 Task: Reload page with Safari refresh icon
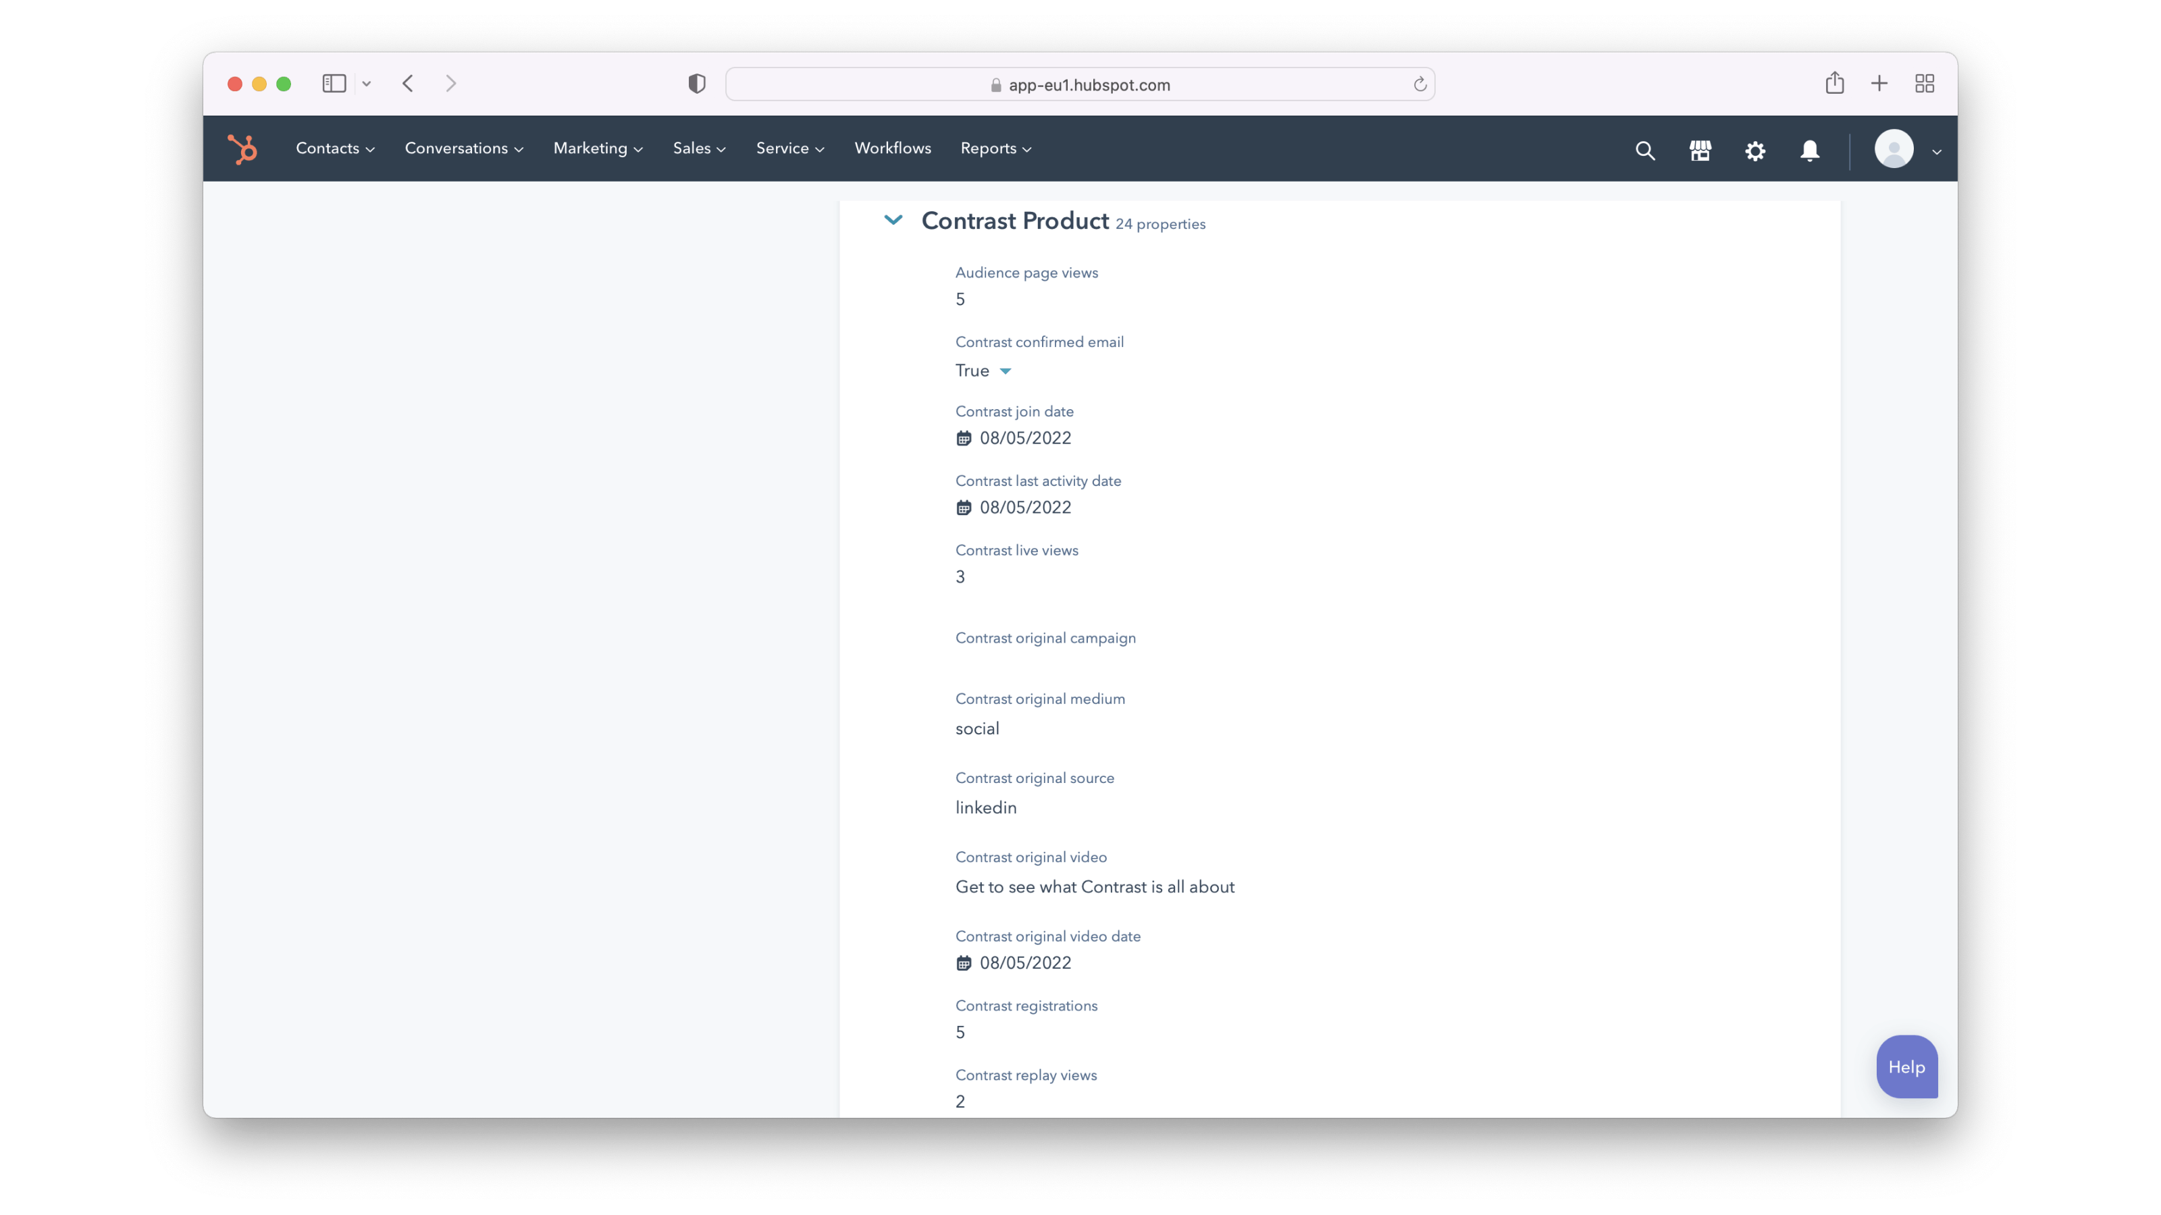tap(1420, 84)
